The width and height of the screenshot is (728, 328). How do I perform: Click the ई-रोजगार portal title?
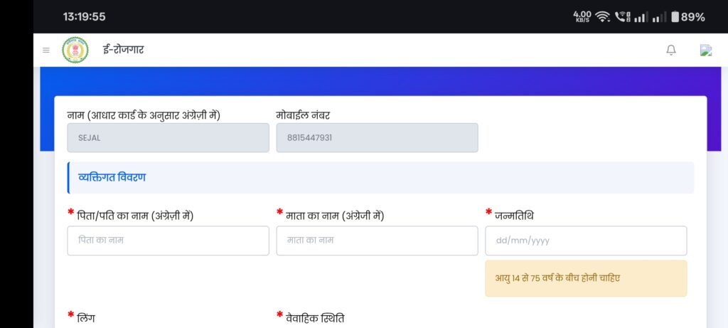coord(124,50)
